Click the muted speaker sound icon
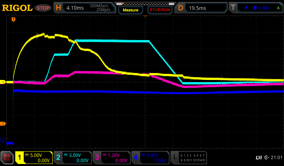Image resolution: width=284 pixels, height=166 pixels. coord(267,158)
